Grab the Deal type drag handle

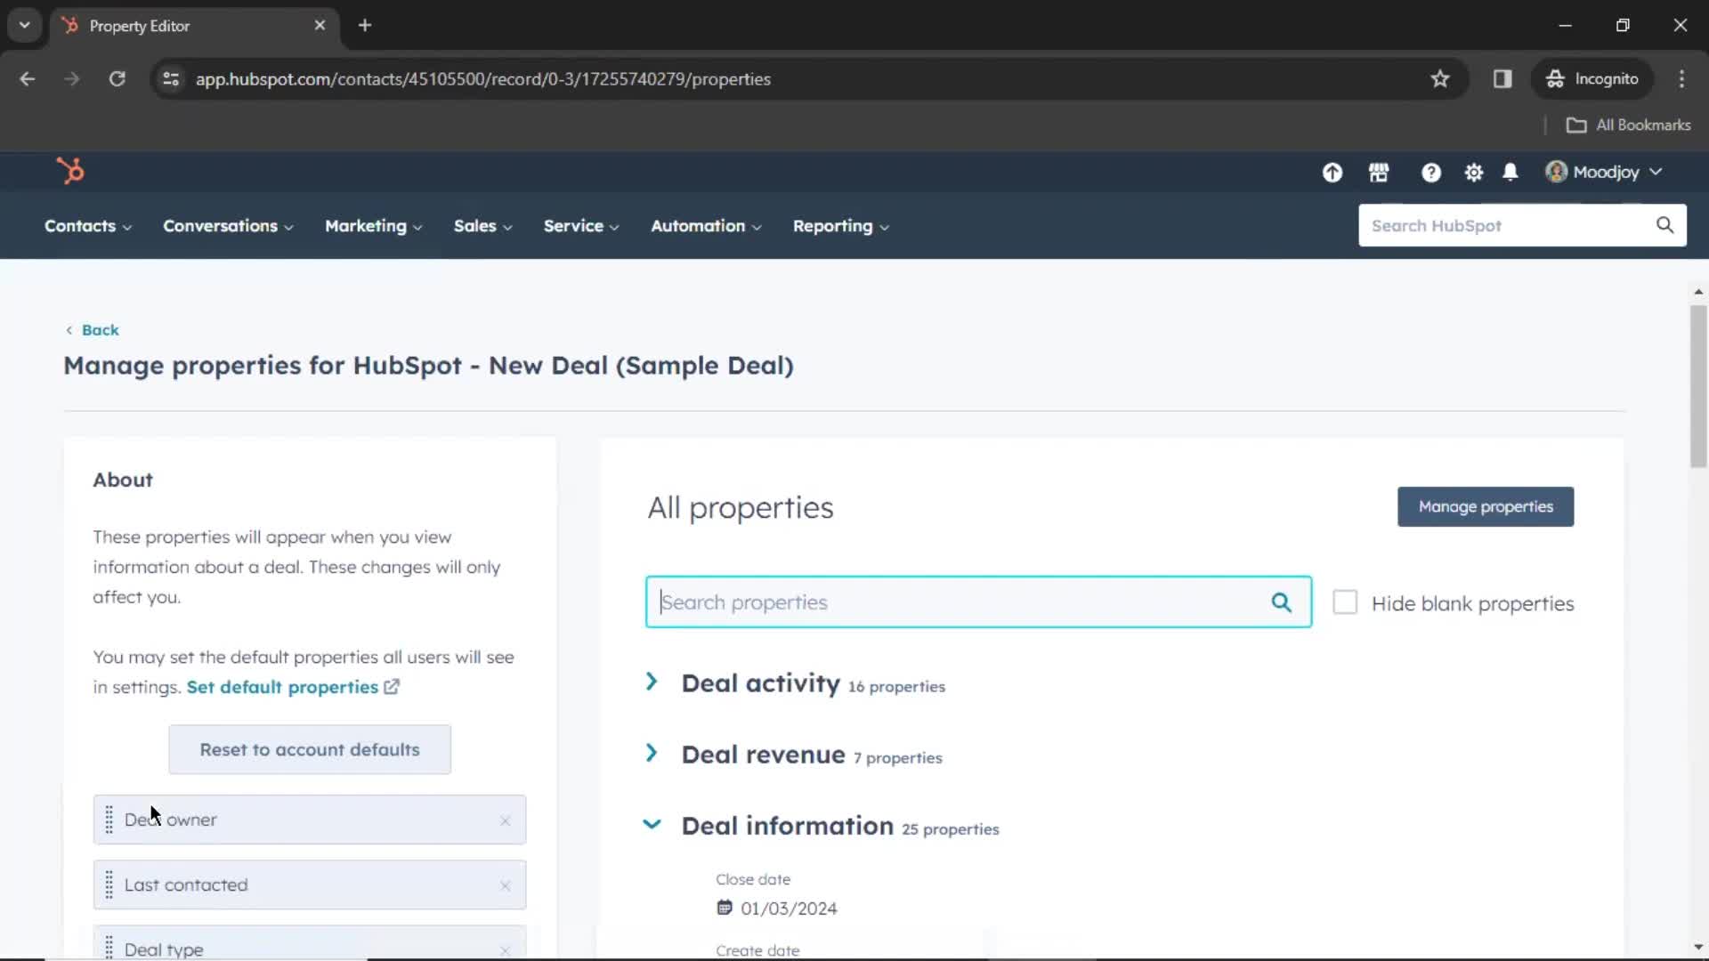coord(109,947)
